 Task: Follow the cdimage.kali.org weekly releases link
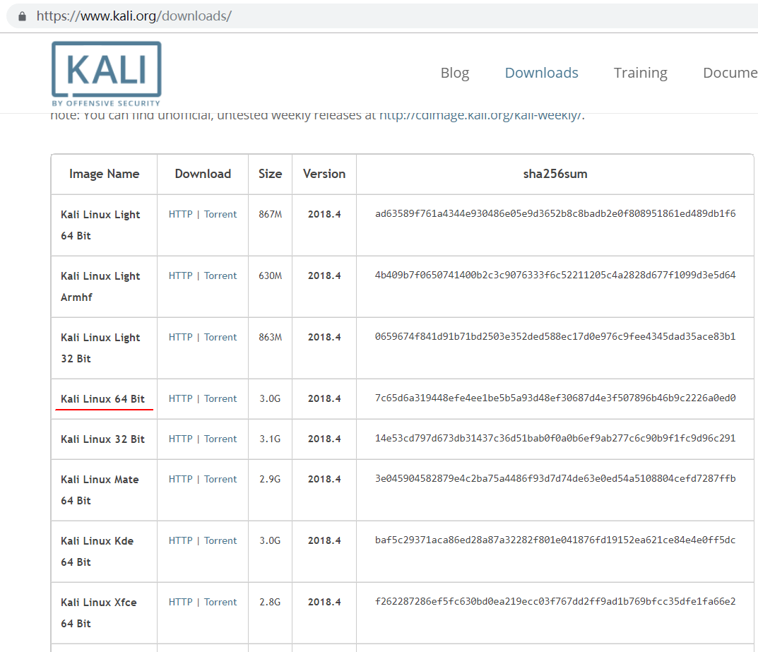click(481, 116)
